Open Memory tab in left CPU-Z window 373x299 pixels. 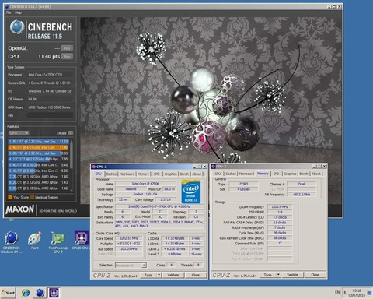143,174
